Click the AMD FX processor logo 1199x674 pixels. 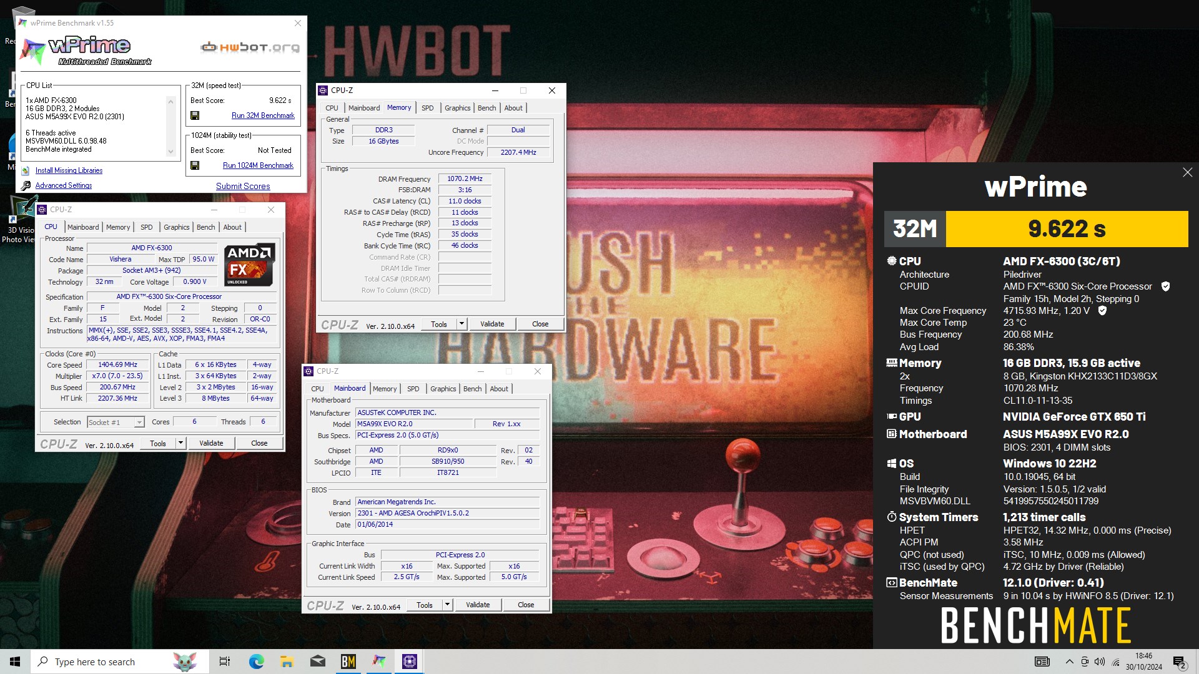click(250, 265)
